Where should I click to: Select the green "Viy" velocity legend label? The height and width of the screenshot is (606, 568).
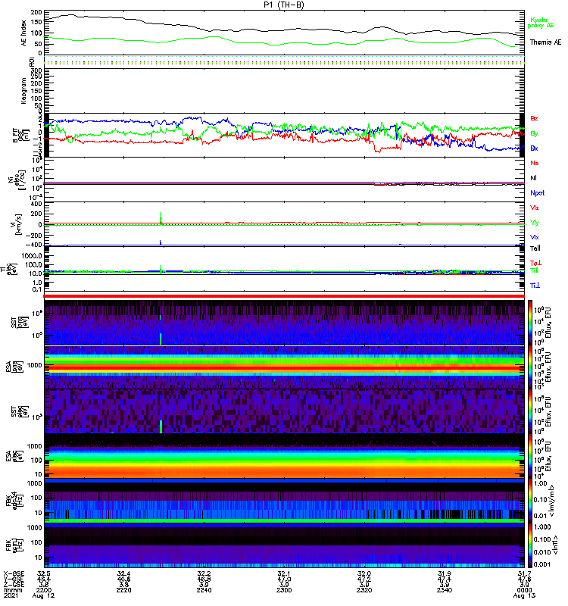535,223
